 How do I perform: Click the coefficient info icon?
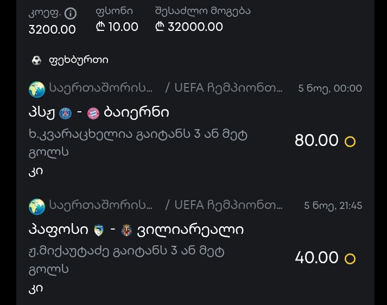tap(71, 14)
